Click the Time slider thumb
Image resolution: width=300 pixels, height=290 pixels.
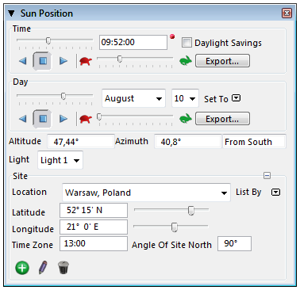pyautogui.click(x=48, y=40)
